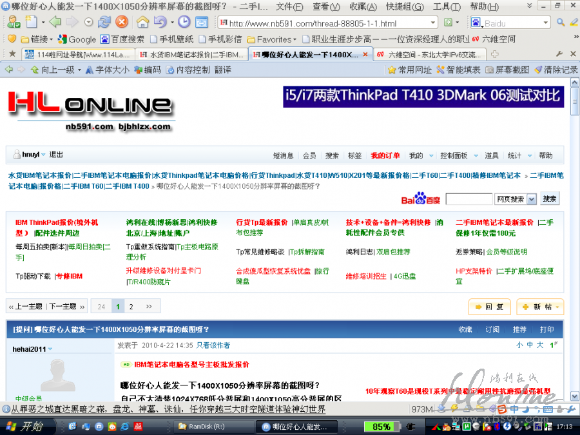Screen dimensions: 580x435
Task: Go to page 2 of the thread
Action: pos(131,307)
